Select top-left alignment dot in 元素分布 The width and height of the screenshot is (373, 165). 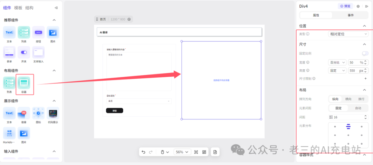click(335, 126)
